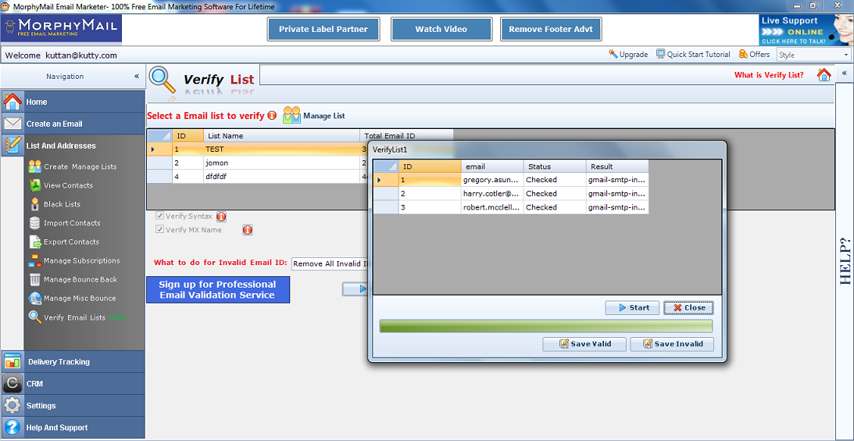
Task: Click the Watch Video button
Action: tap(441, 29)
